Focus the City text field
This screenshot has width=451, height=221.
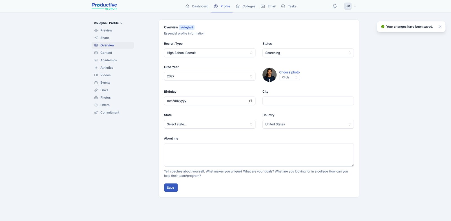click(308, 101)
